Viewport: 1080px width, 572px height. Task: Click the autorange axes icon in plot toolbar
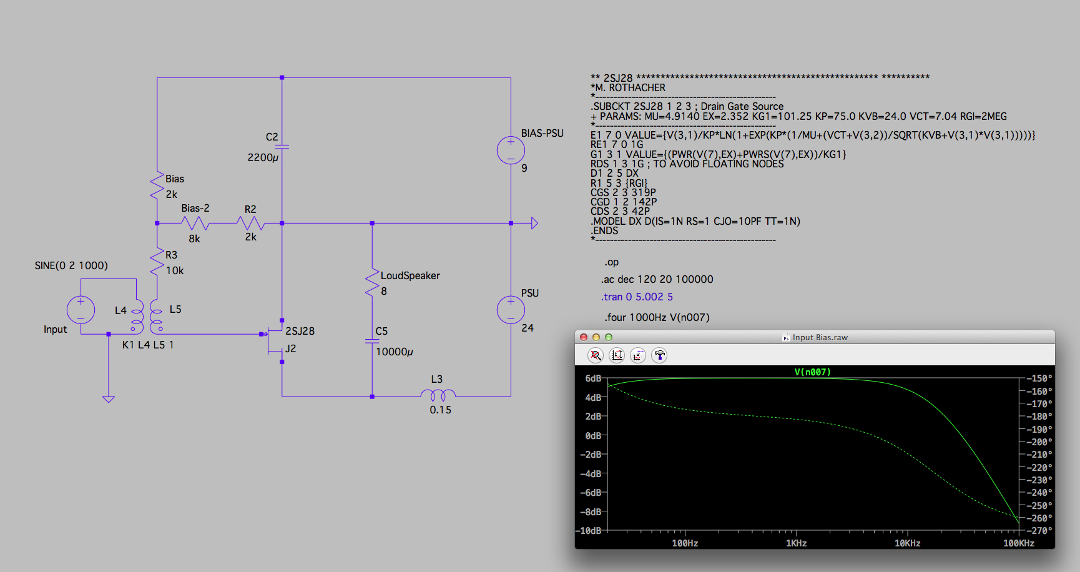tap(617, 355)
